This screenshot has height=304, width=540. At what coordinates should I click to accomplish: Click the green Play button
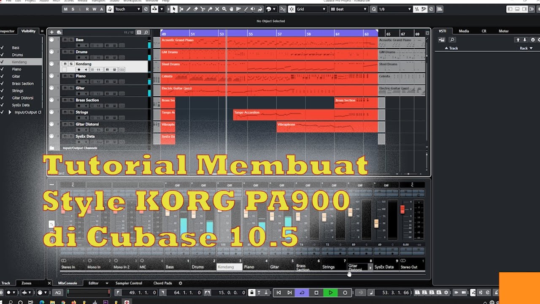331,293
